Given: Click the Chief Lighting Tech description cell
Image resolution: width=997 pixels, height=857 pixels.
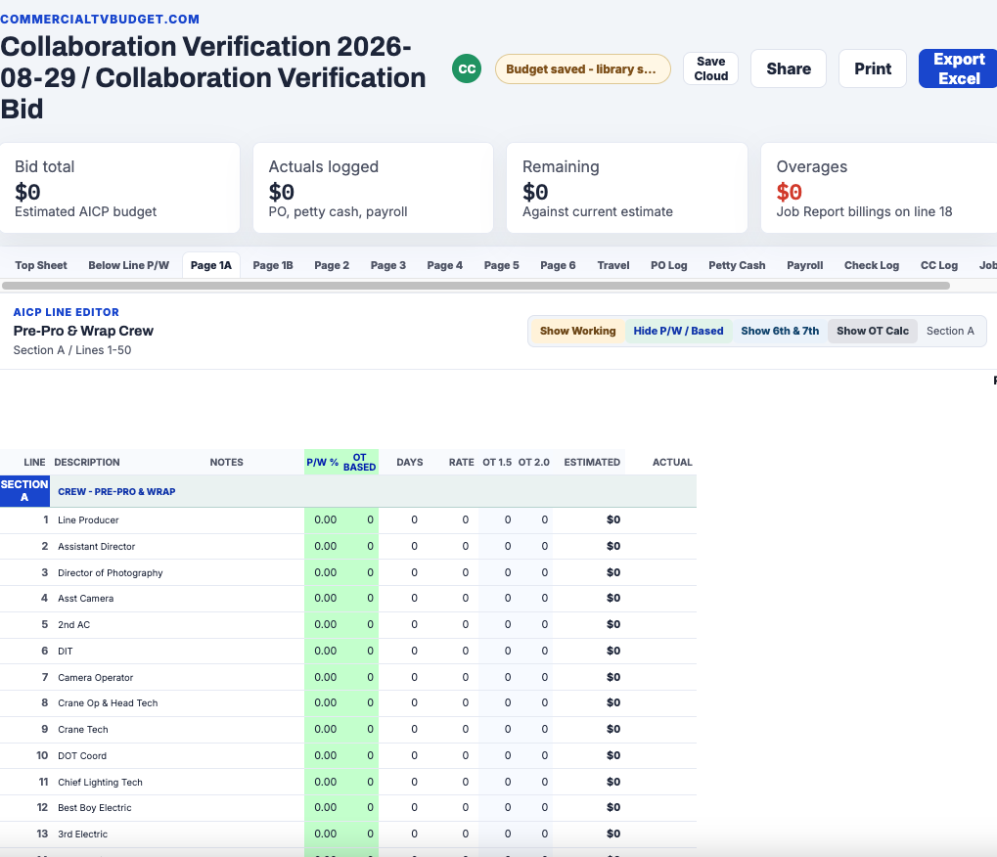Looking at the screenshot, I should 130,782.
